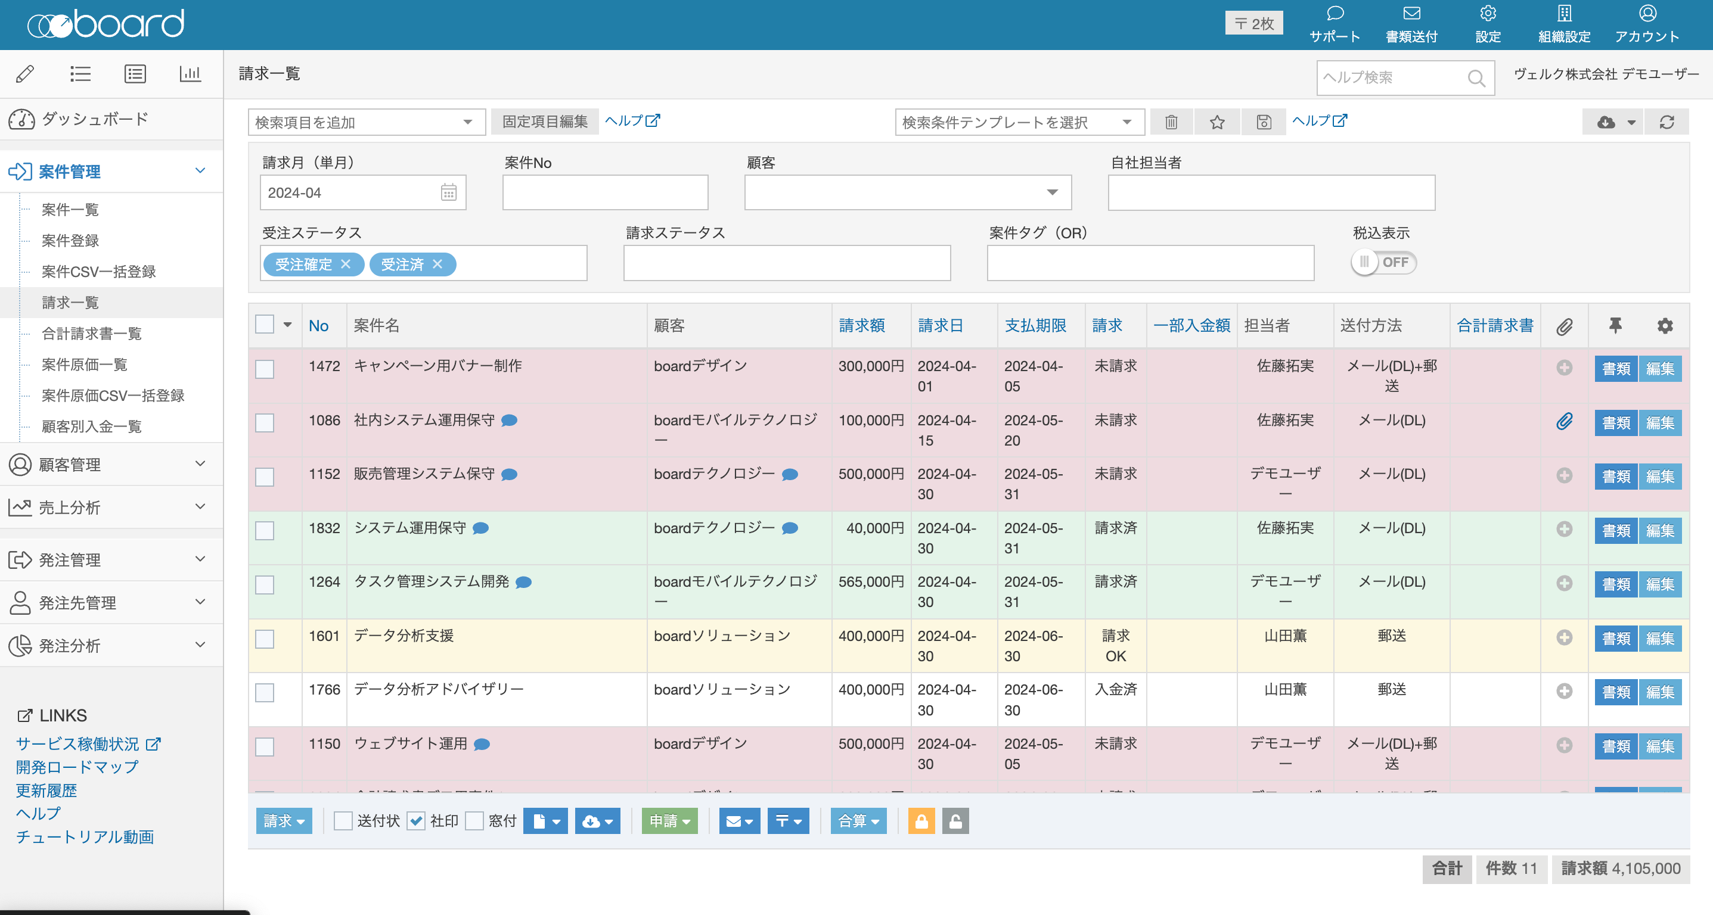
Task: Open comment bubble next to 販売管理システム保守
Action: tap(510, 474)
